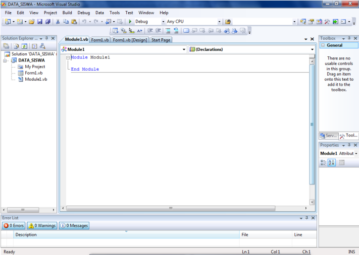Click the Comment Out Selected Lines icon
Screen dimensions: 359x255
point(168,30)
